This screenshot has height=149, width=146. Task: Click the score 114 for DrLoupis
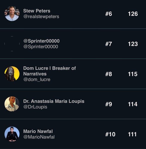133,104
